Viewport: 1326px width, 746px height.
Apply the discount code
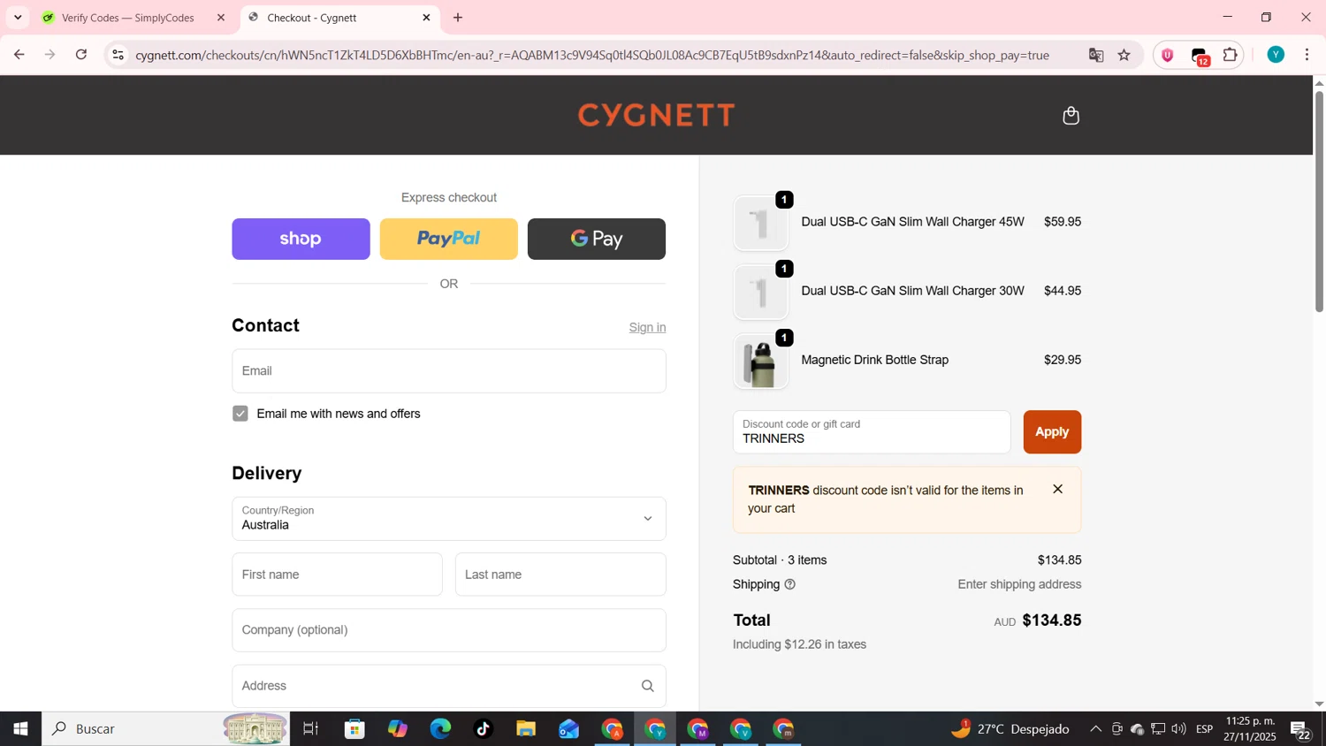pyautogui.click(x=1052, y=432)
